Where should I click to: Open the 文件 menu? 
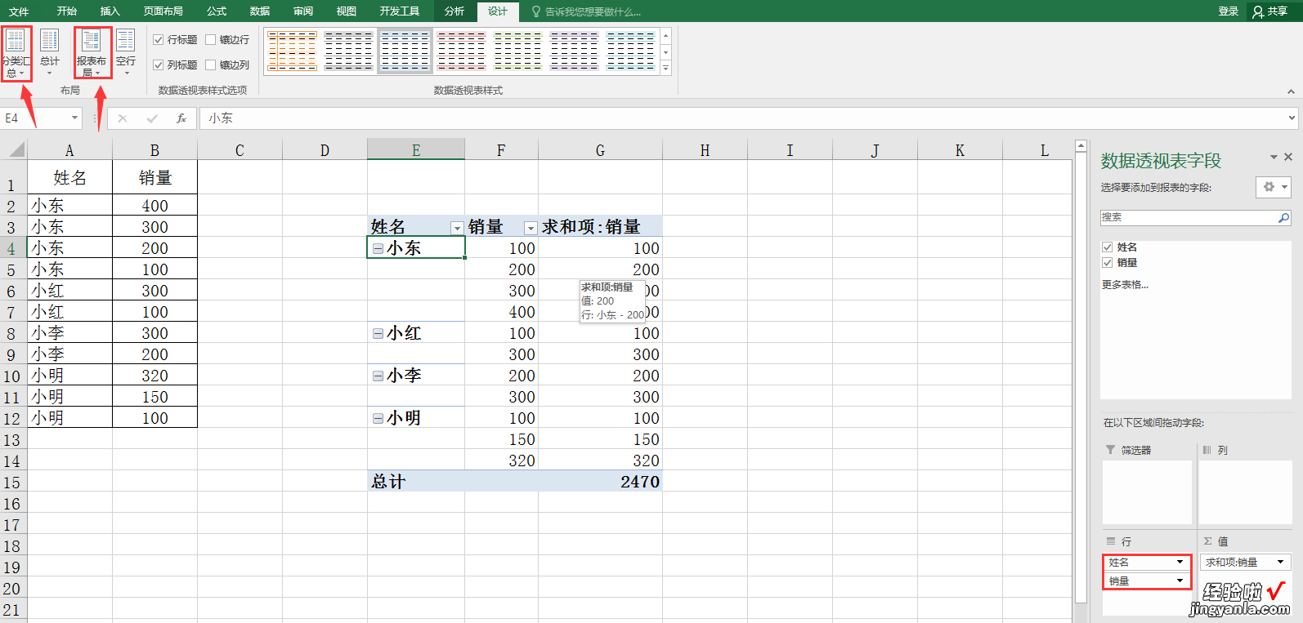click(19, 11)
